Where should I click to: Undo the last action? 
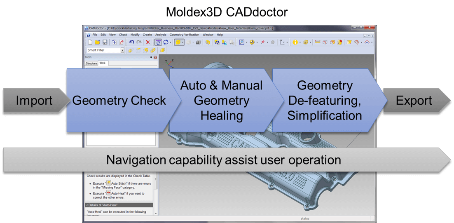pyautogui.click(x=131, y=42)
